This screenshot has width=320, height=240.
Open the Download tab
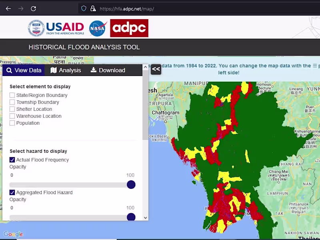108,70
